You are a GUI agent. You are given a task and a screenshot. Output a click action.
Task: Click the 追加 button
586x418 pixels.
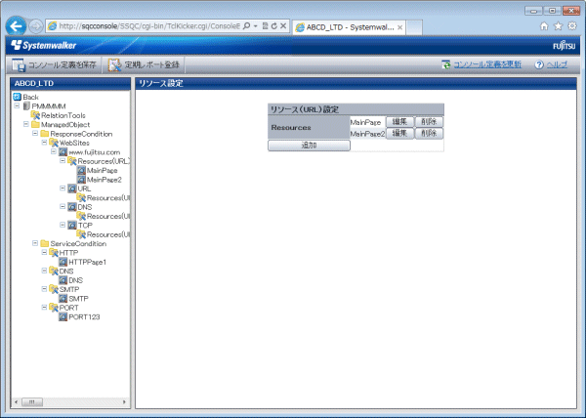tap(309, 146)
